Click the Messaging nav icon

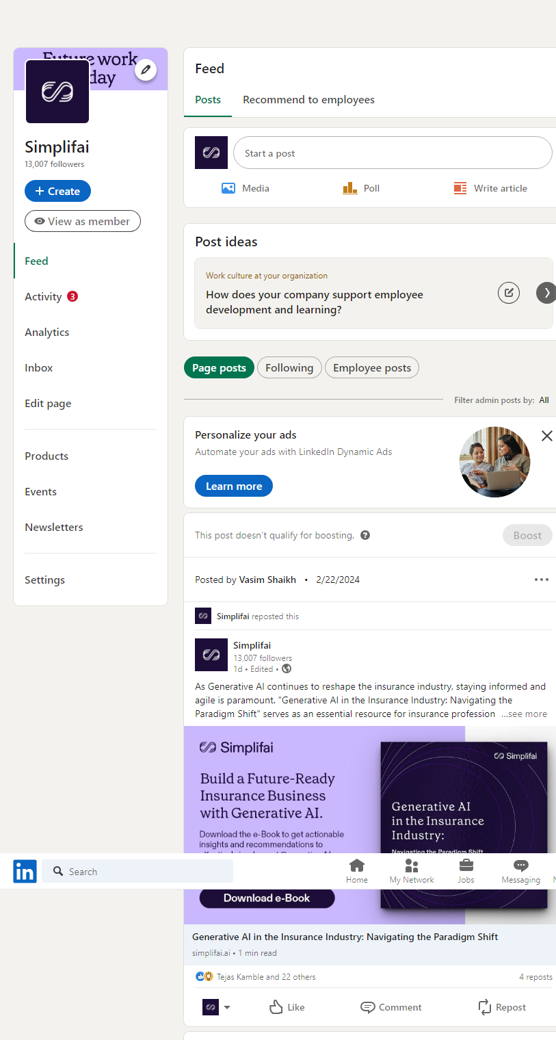[x=521, y=865]
